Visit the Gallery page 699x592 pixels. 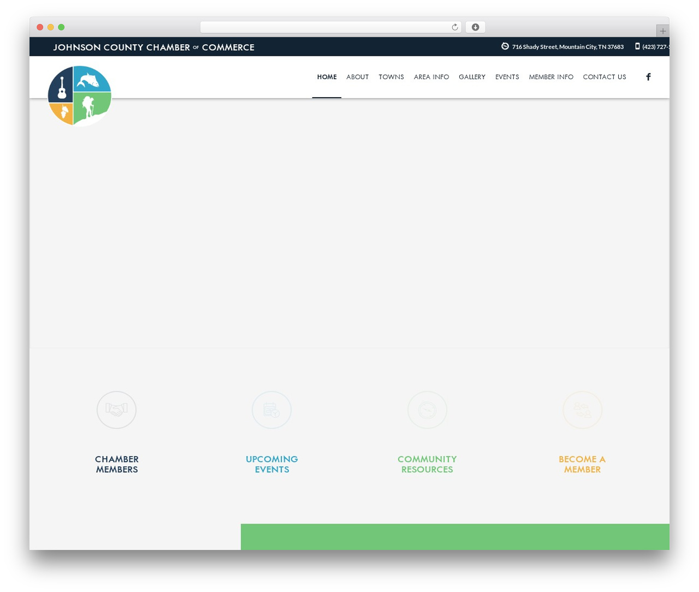(x=472, y=77)
